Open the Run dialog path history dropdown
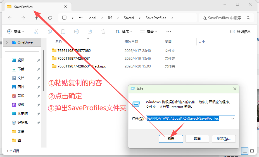Viewport: 259px width, 157px height. 232,119
